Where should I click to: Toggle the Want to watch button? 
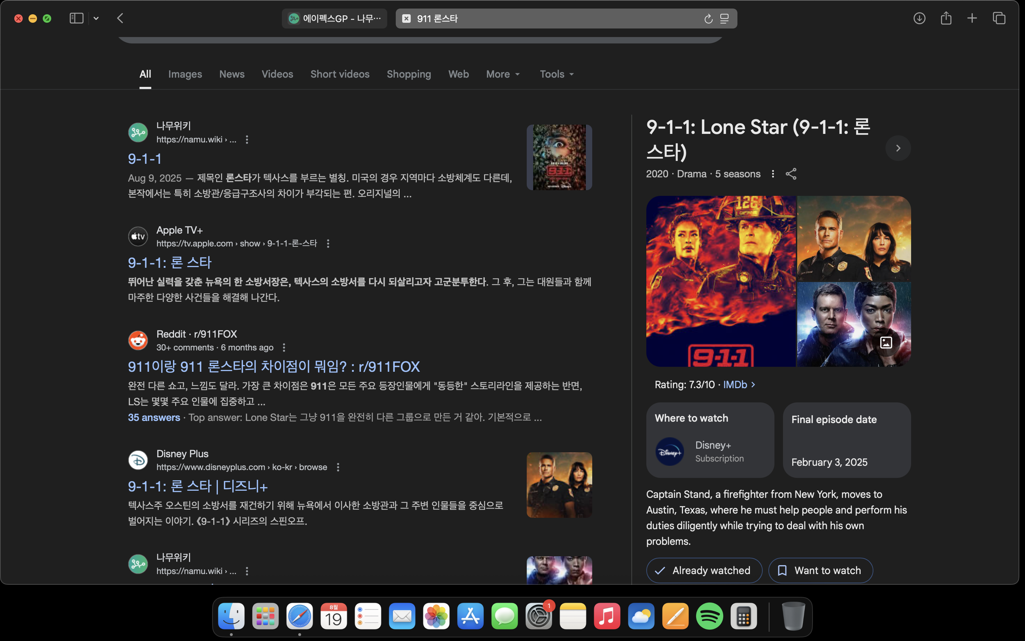coord(820,570)
